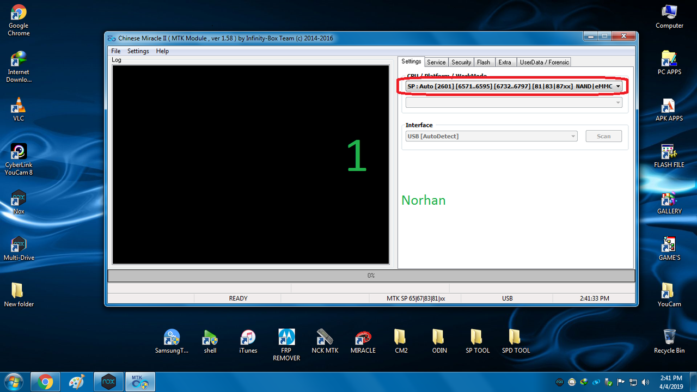Click the Nox system tray icon
The width and height of the screenshot is (697, 392).
[560, 382]
